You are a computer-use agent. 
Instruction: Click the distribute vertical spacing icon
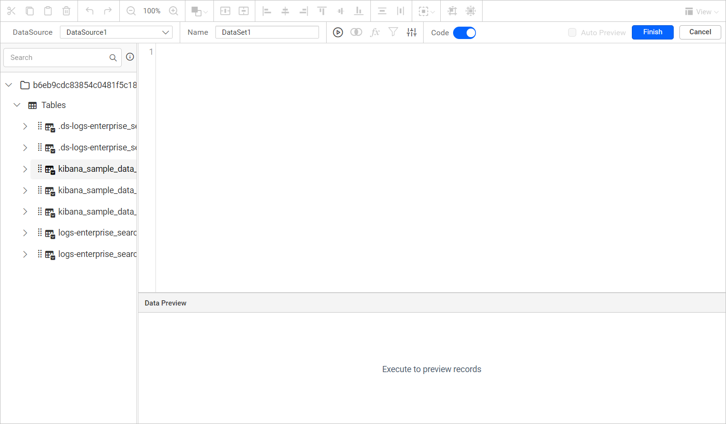pos(382,11)
